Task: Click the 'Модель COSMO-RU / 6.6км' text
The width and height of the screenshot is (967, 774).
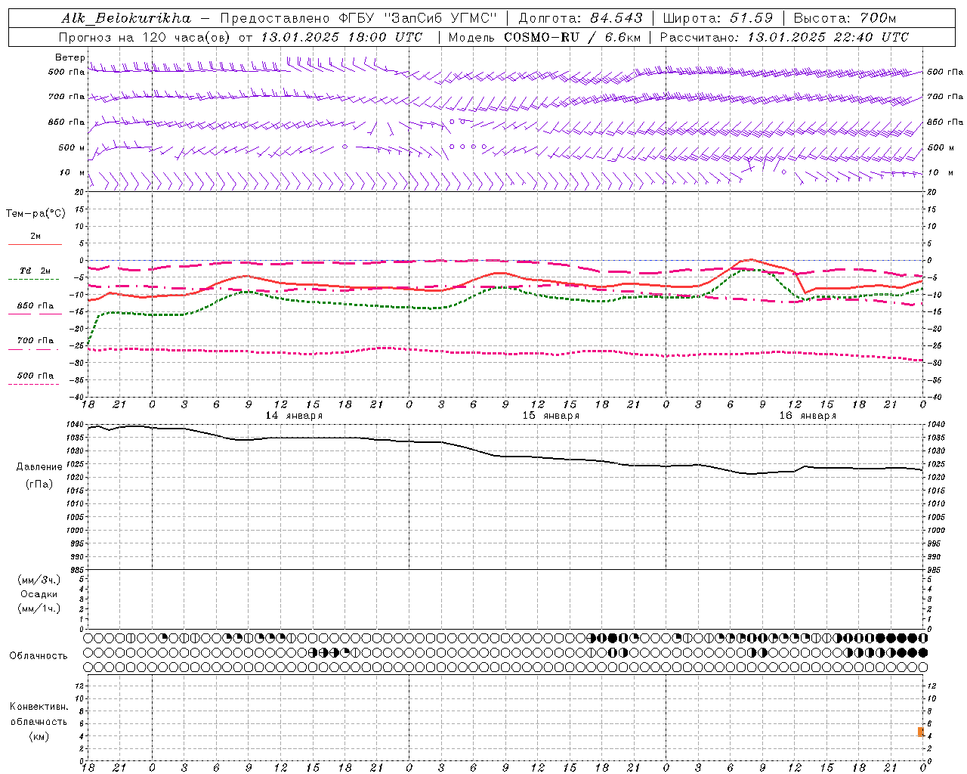Action: pyautogui.click(x=544, y=37)
